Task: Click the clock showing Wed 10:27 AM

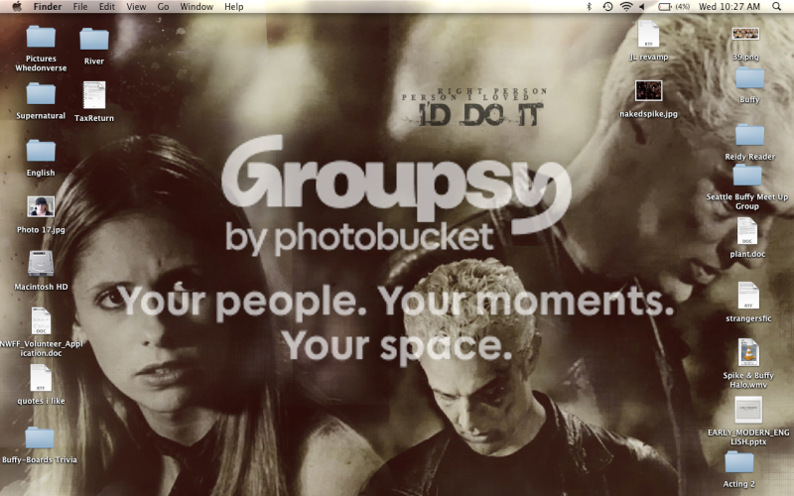Action: coord(729,7)
